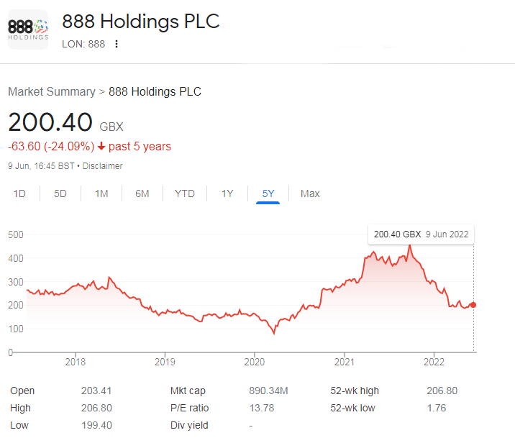Screen dimensions: 515x438
Task: Switch to the YTD tab
Action: click(x=185, y=193)
